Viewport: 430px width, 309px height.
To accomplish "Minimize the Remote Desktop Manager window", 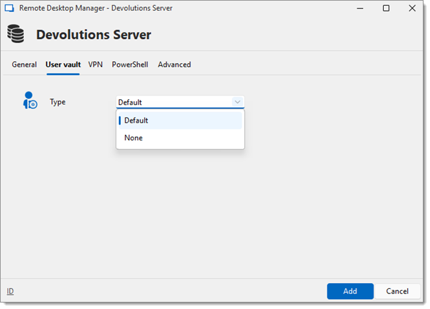I will click(360, 8).
